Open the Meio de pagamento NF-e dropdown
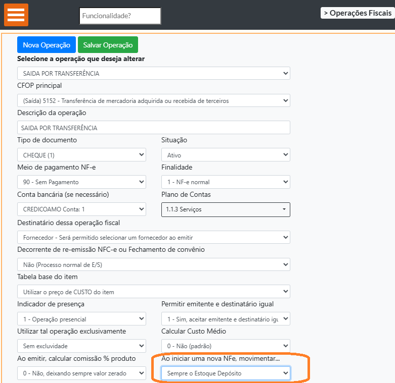 81,182
